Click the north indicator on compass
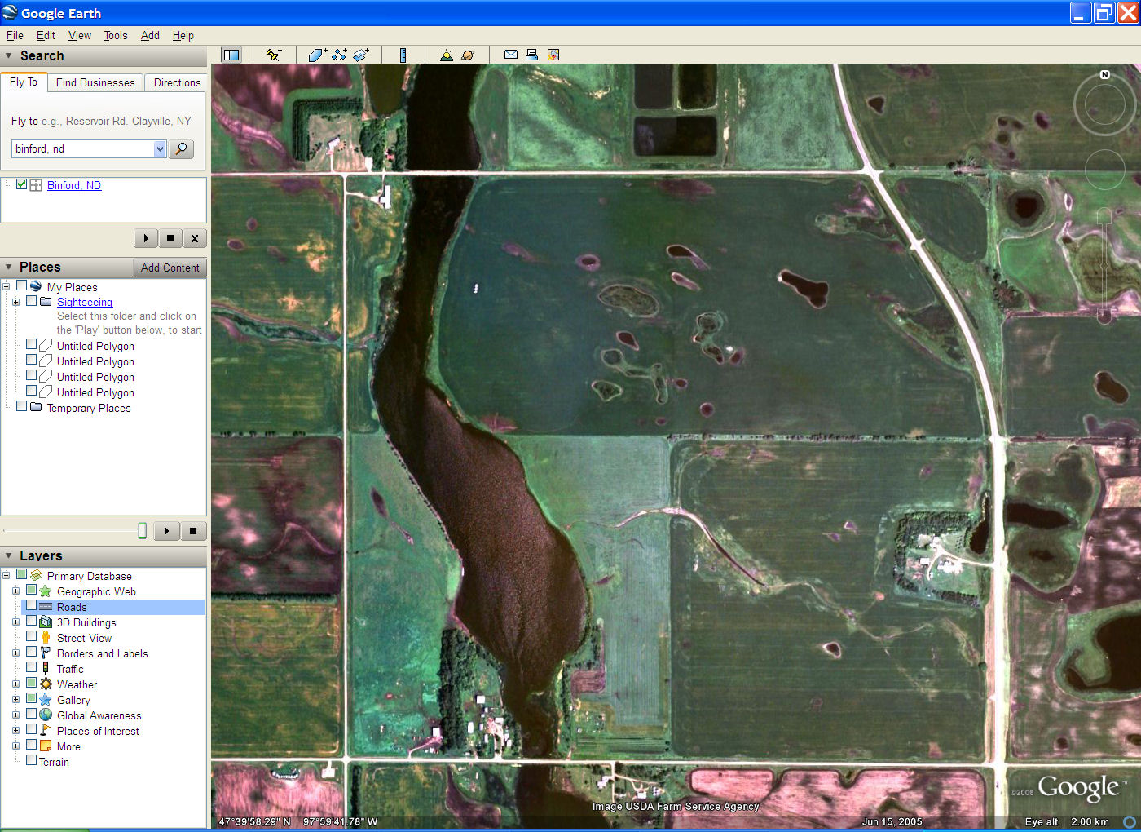Screen dimensions: 1141x832 pos(1105,74)
